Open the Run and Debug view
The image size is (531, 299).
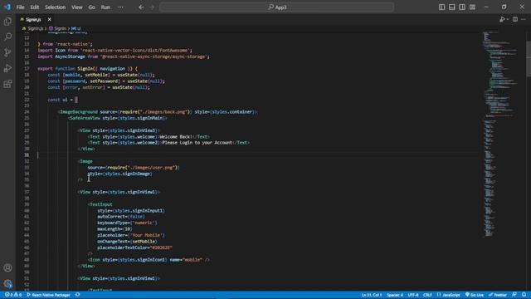point(7,68)
